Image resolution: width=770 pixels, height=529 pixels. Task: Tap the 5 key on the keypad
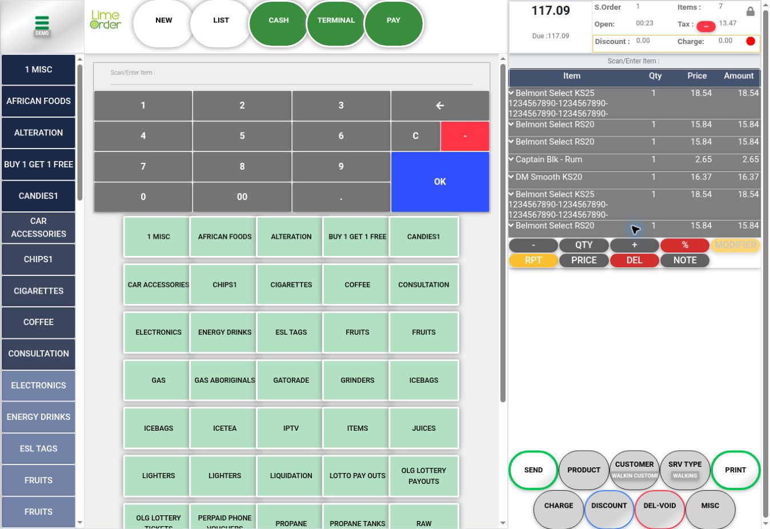point(242,136)
